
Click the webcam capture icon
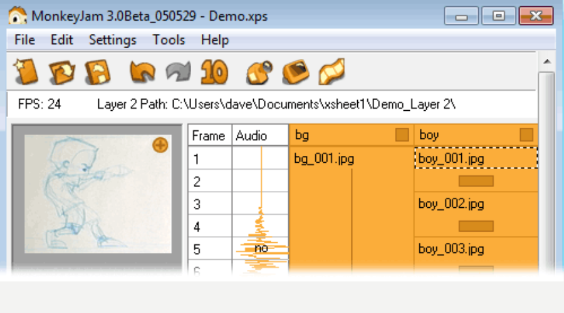click(x=259, y=72)
